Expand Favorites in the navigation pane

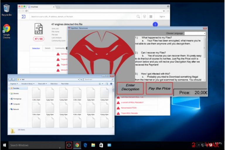10,88
